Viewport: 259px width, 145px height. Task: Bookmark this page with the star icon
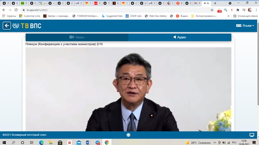coord(212,10)
